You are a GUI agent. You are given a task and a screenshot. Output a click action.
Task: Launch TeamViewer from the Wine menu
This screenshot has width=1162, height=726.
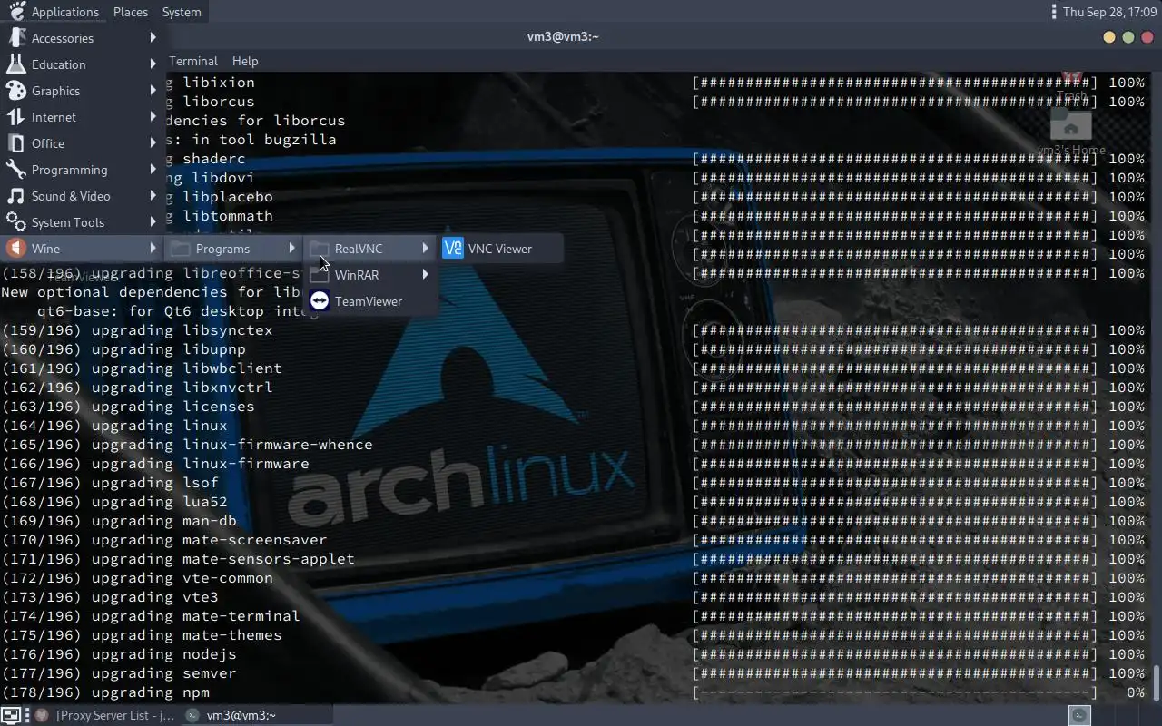point(371,301)
